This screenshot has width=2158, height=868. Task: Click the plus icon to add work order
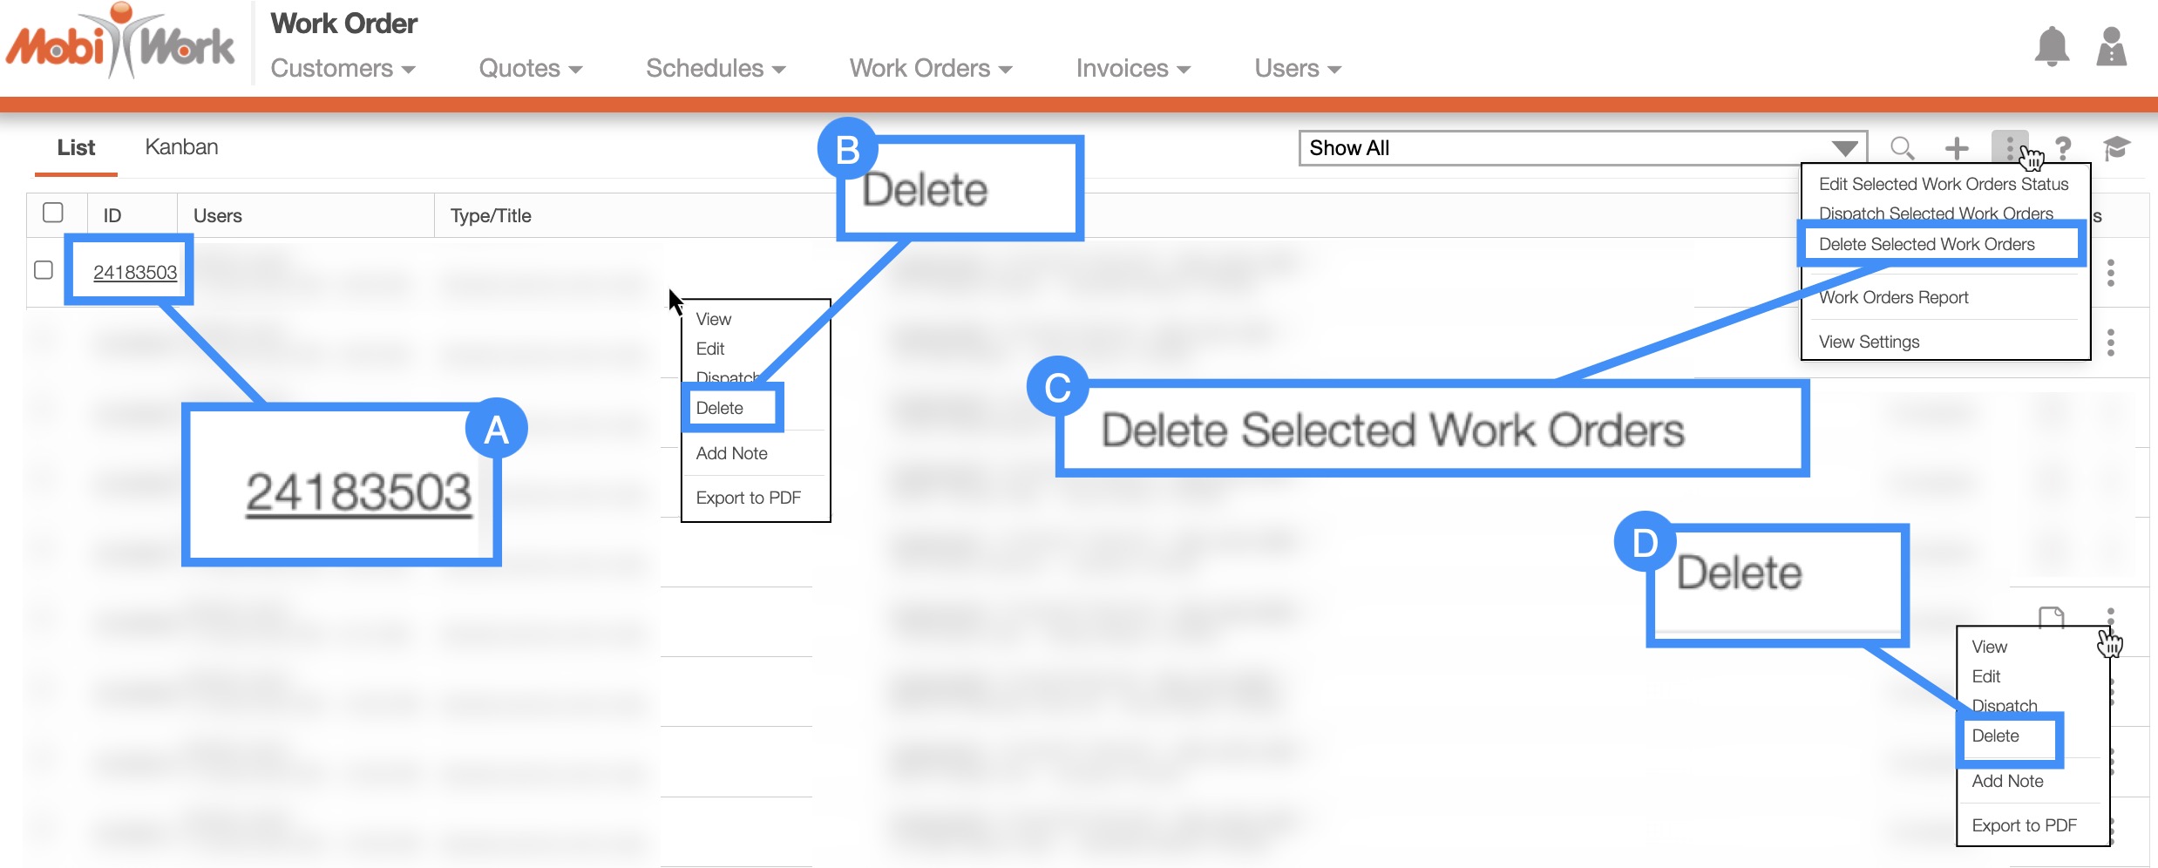[x=1957, y=148]
